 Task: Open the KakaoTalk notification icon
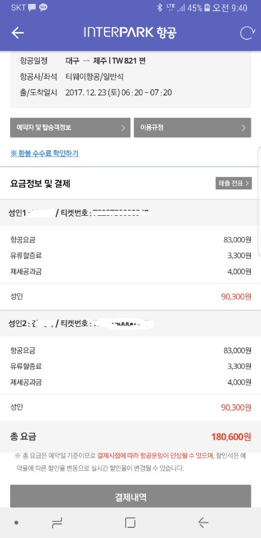point(43,8)
